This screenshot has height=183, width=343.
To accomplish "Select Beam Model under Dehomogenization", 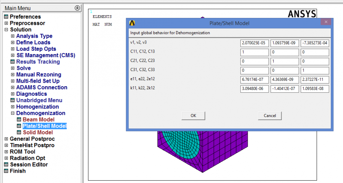I will pos(38,119).
